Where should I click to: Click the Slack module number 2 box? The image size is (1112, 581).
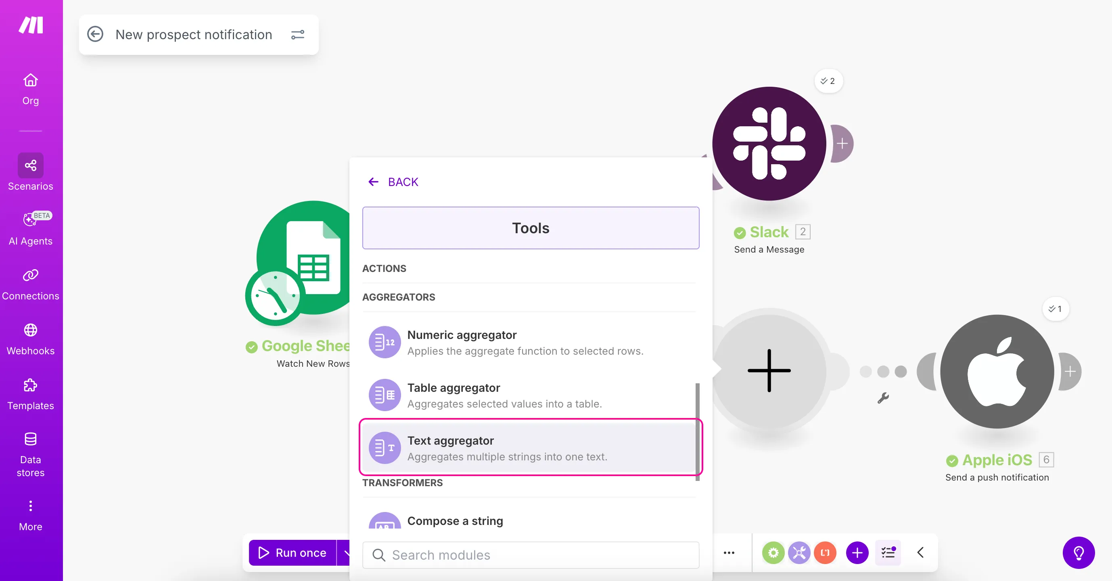pos(803,232)
